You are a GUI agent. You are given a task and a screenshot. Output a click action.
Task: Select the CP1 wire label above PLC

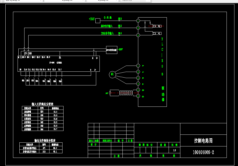26,53
